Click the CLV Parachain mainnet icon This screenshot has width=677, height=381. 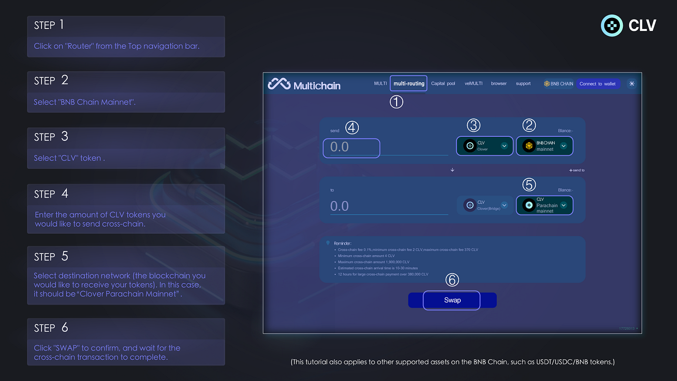click(529, 205)
